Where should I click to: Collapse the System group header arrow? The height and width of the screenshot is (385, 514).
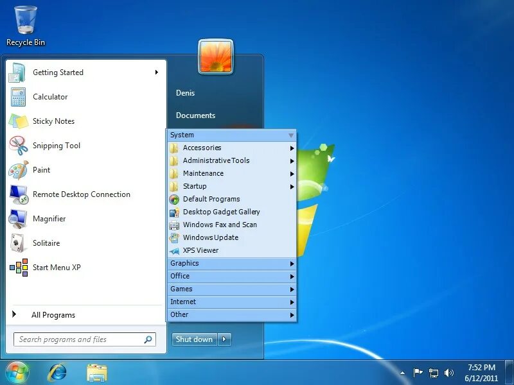[x=291, y=135]
